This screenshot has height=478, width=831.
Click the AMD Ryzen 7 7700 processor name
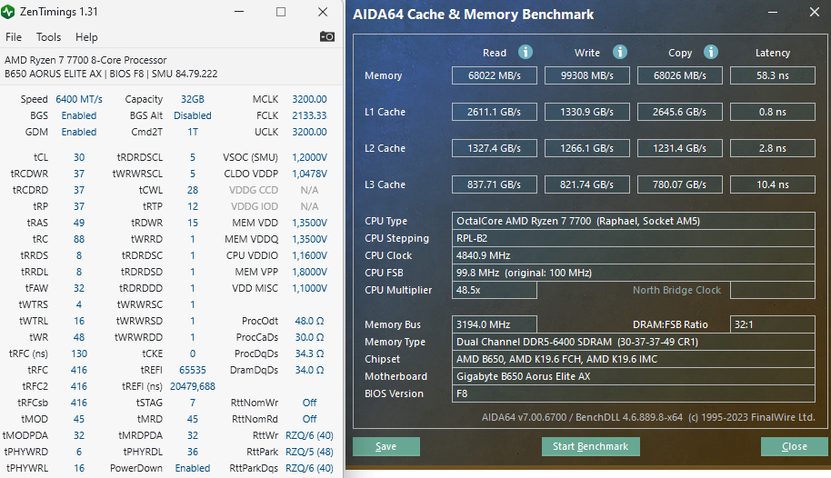[85, 60]
